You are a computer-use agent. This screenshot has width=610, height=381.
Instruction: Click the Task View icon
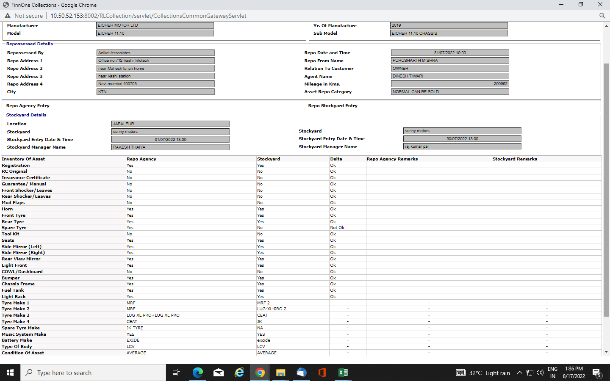tap(176, 373)
